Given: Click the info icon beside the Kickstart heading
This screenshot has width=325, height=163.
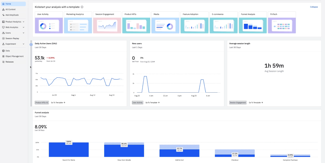Looking at the screenshot, I should pos(82,7).
